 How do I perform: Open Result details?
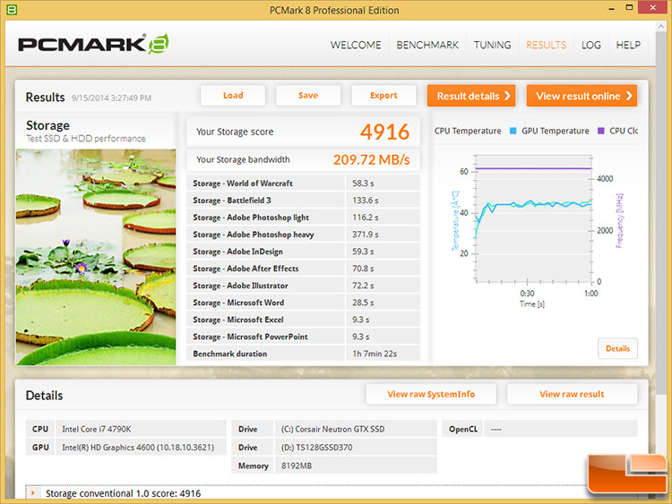tap(471, 96)
